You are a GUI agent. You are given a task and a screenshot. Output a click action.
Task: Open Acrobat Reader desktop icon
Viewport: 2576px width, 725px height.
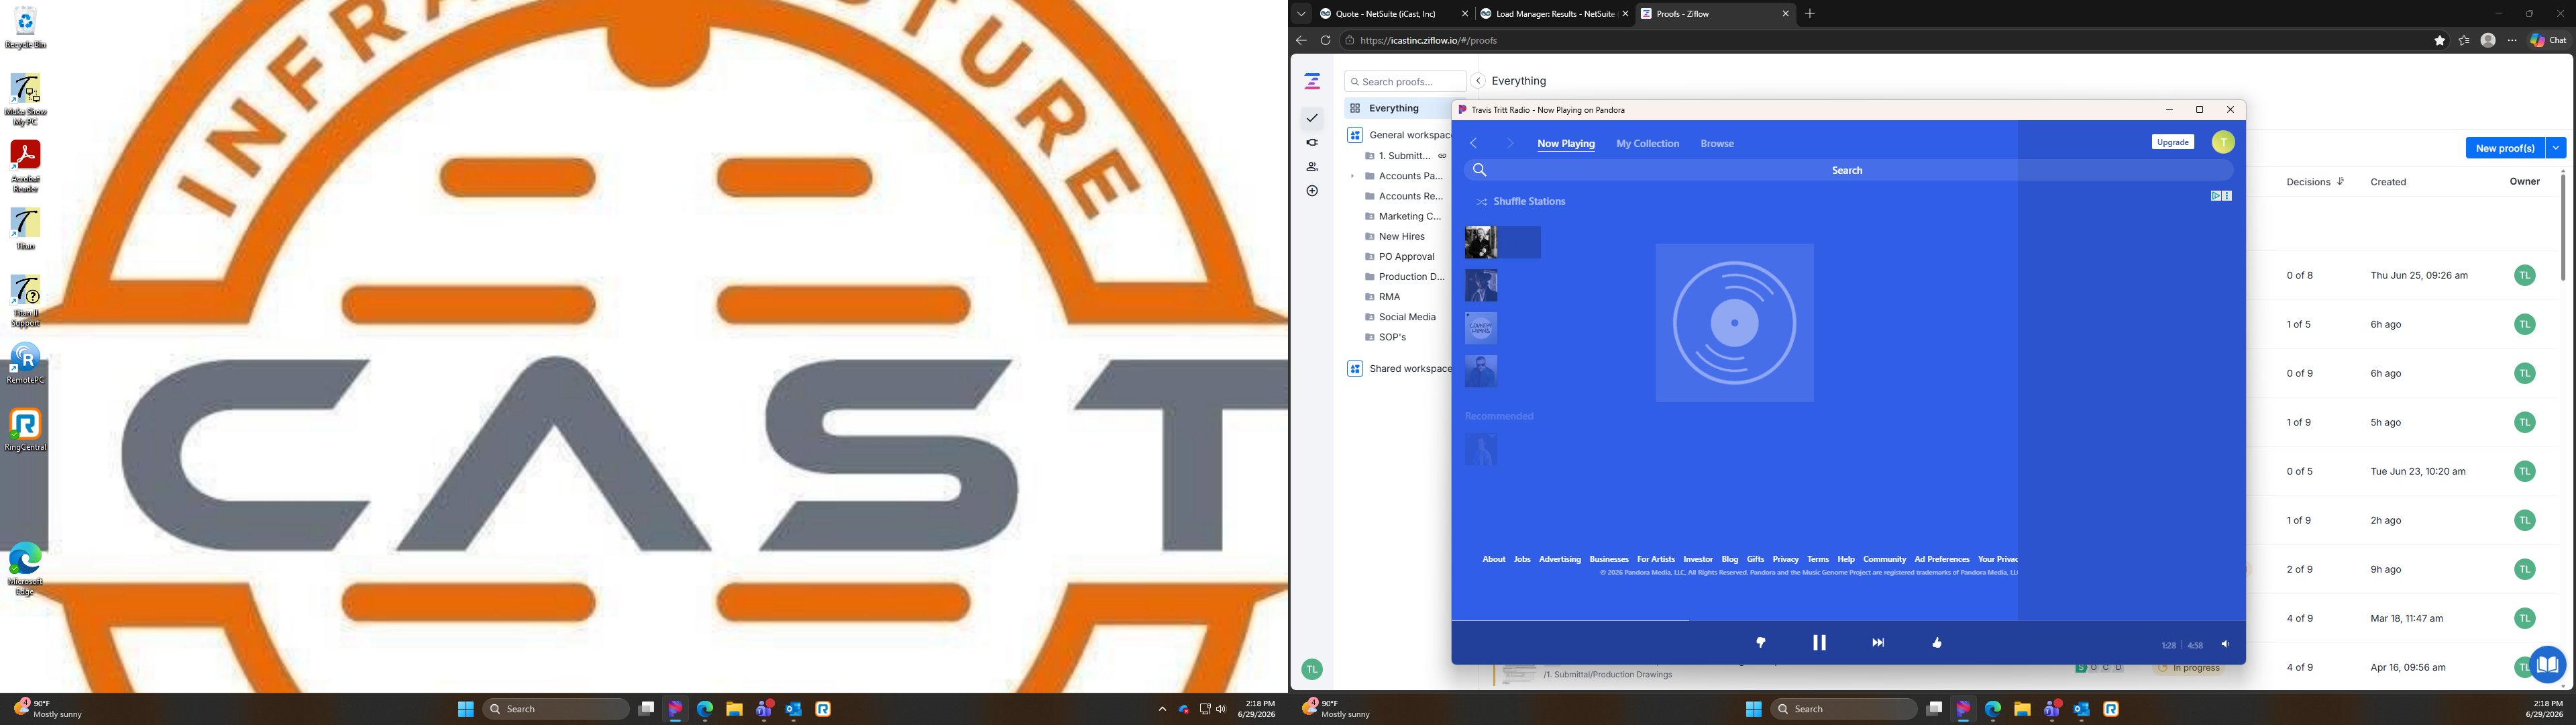(x=25, y=165)
